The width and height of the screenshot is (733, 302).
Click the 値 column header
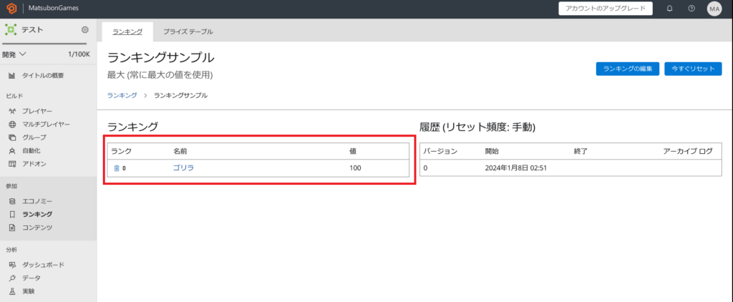coord(354,151)
